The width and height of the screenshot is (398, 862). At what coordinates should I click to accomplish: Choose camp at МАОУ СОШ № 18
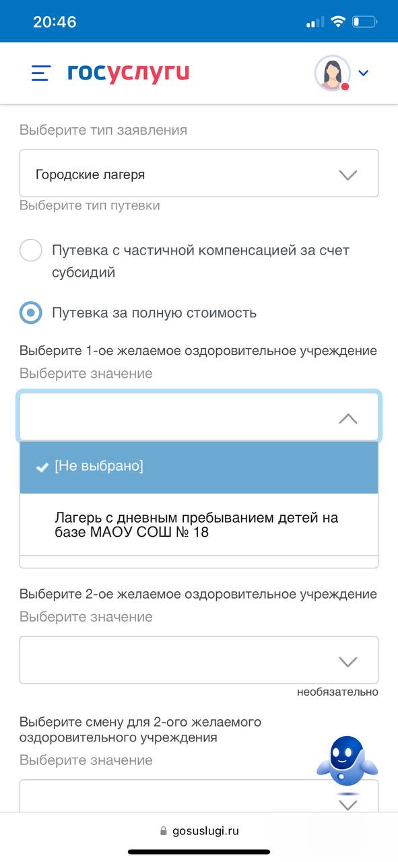pyautogui.click(x=199, y=525)
